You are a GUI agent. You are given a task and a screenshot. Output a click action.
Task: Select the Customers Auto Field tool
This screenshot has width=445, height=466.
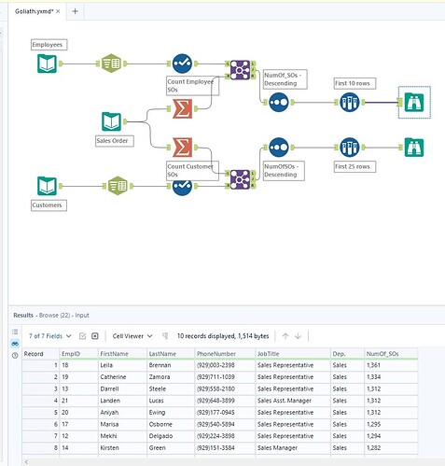pyautogui.click(x=118, y=186)
